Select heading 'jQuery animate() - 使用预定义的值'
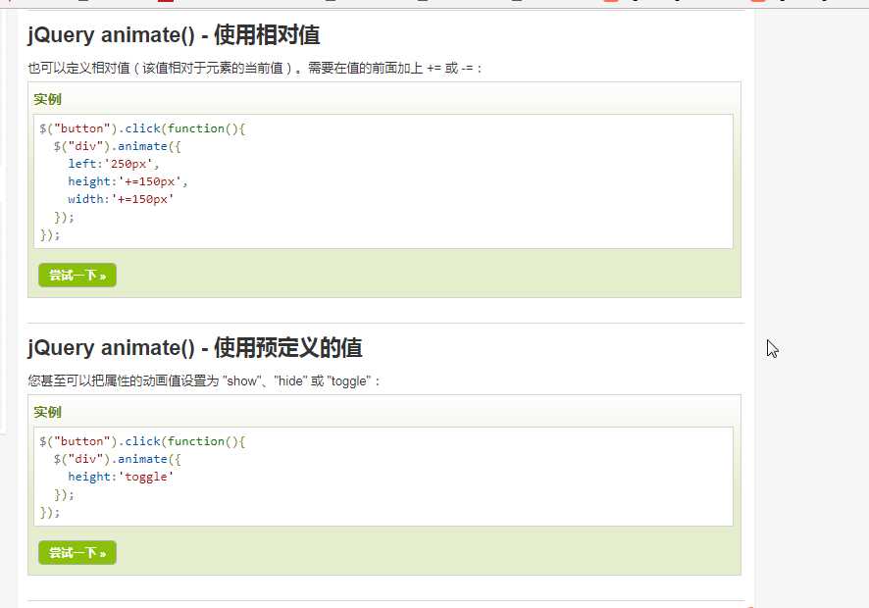Screen dimensions: 869x608 (194, 348)
